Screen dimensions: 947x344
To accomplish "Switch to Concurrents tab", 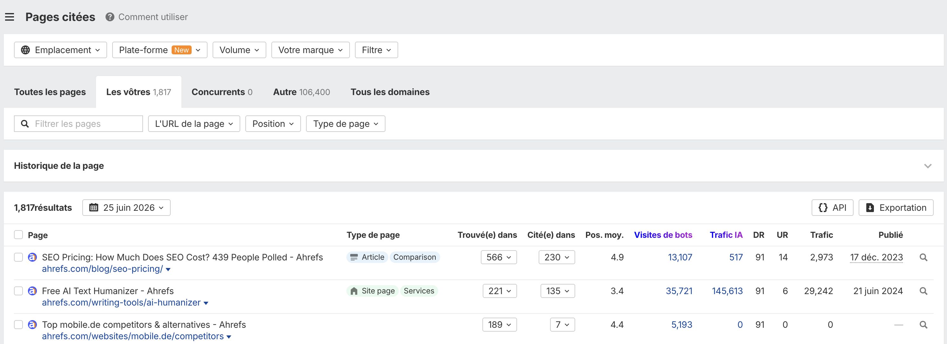I will point(222,92).
